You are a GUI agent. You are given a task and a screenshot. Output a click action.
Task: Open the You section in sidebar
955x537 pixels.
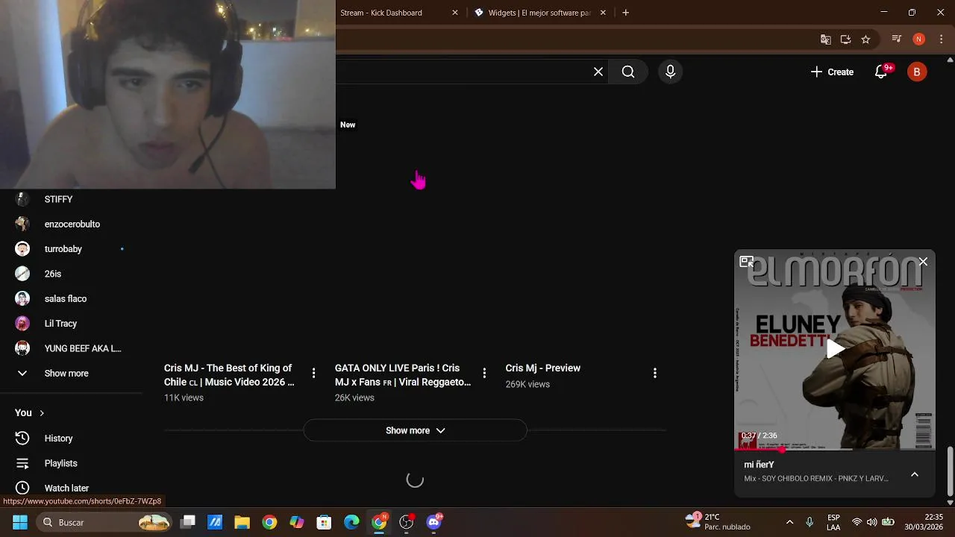tap(30, 412)
